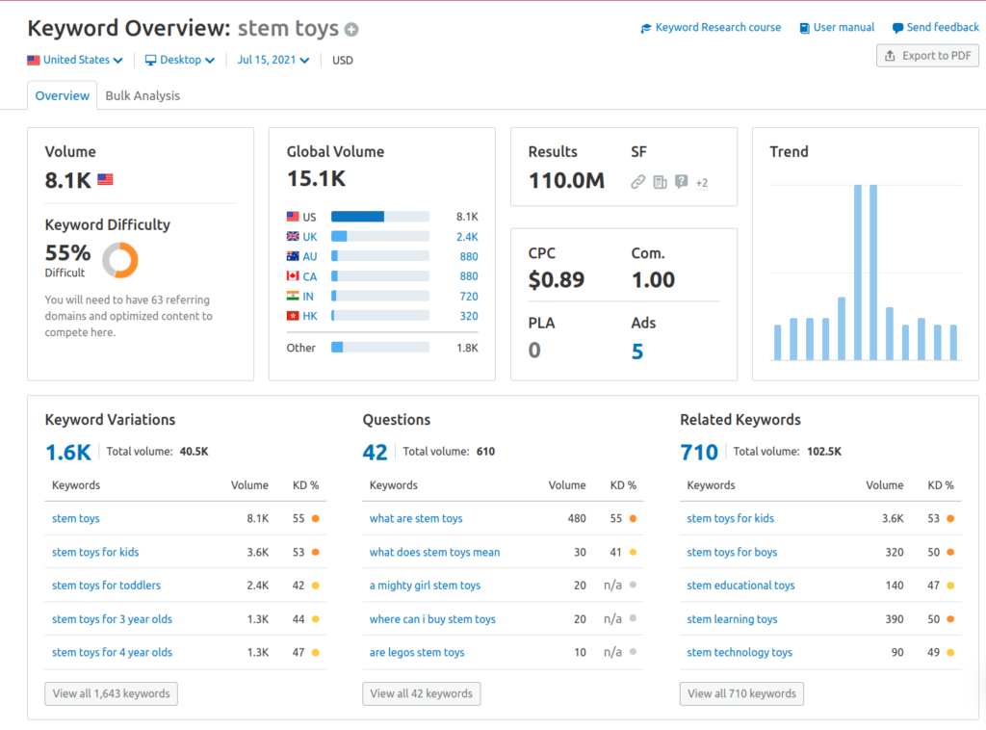
Task: Select the Sitelinks link icon under SF
Action: (x=638, y=181)
